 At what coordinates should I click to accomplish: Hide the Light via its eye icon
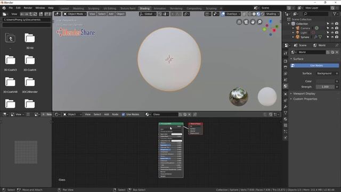point(332,33)
